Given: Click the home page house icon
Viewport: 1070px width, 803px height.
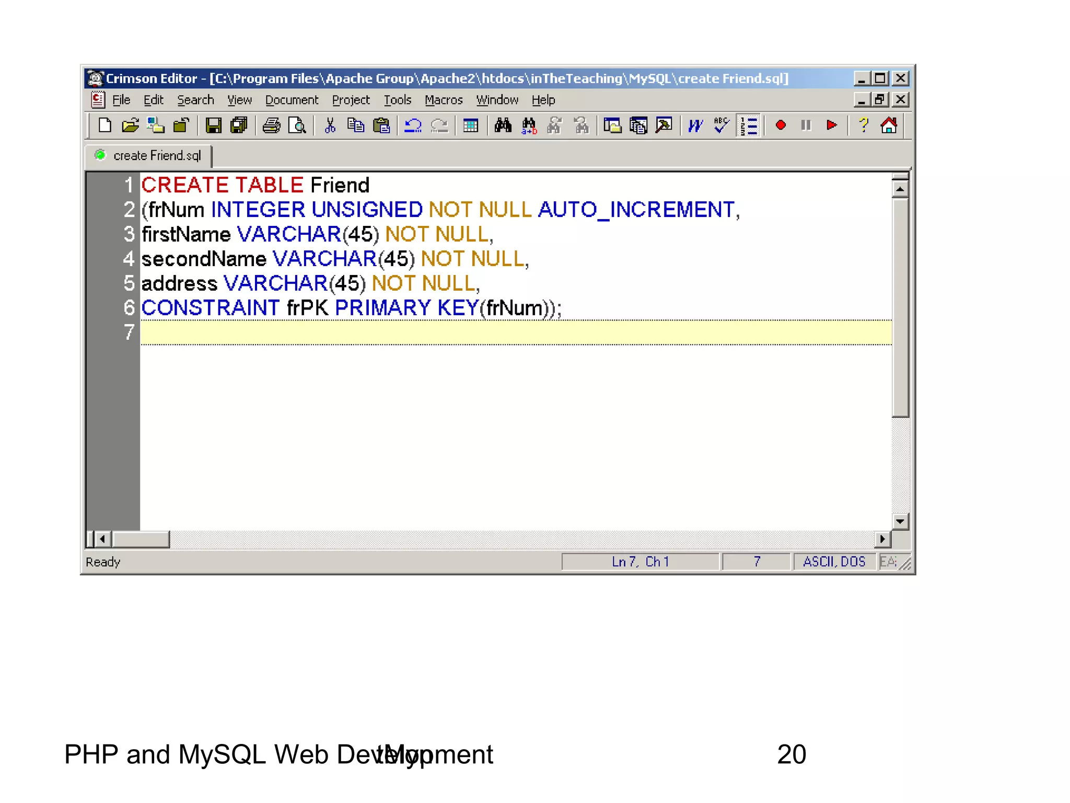Looking at the screenshot, I should pos(889,125).
